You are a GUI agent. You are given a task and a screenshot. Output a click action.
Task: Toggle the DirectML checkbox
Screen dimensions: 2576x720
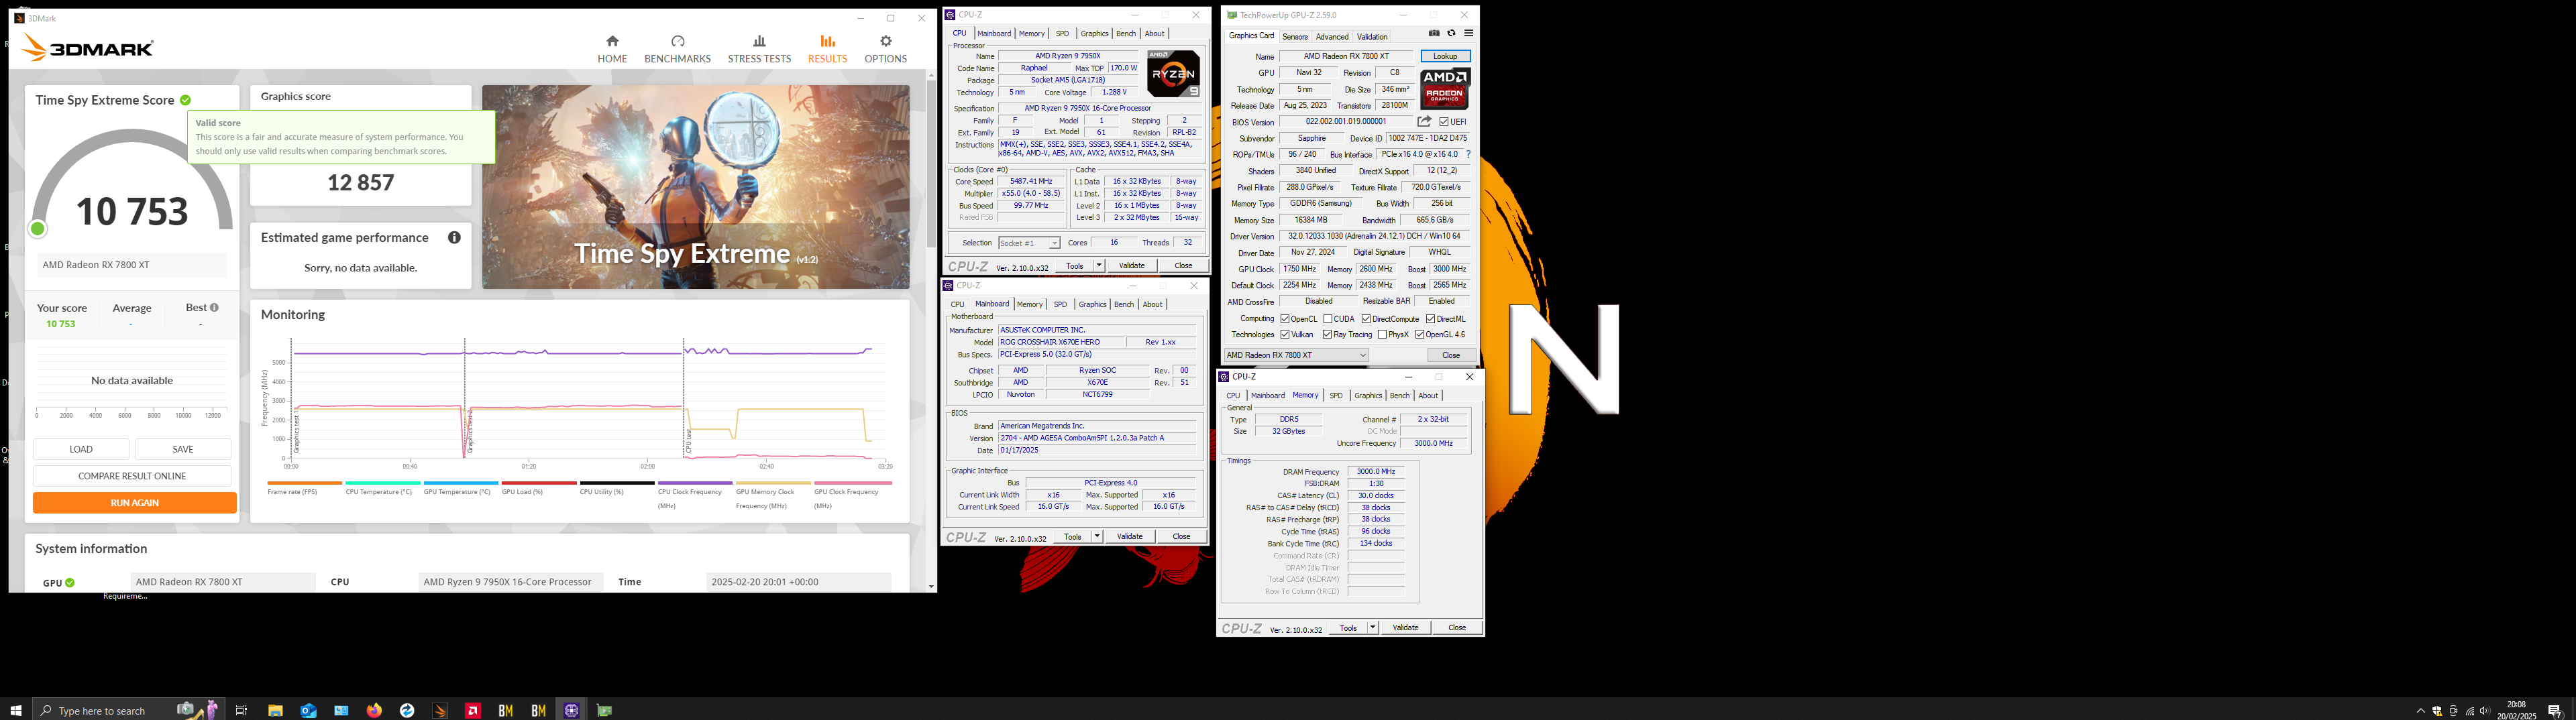point(1430,319)
